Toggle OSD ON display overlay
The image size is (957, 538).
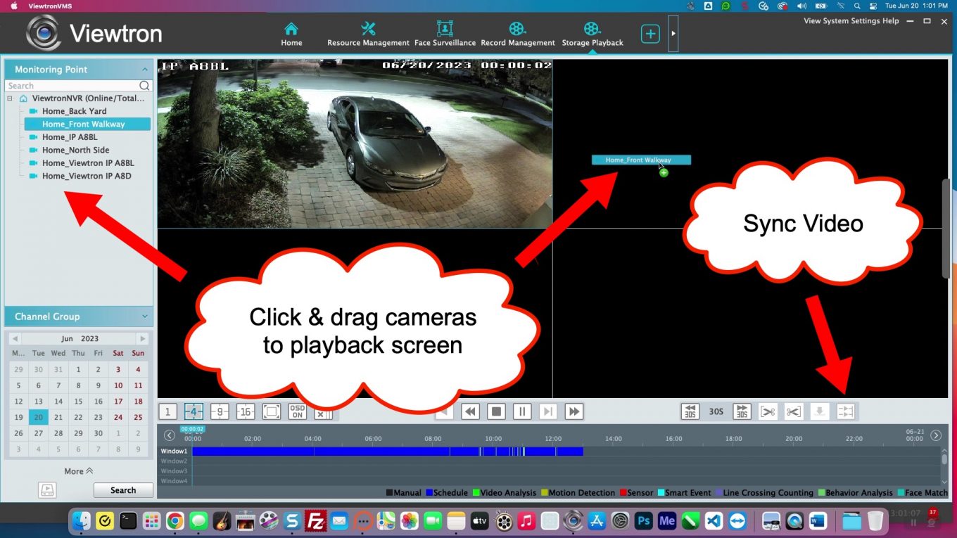[x=296, y=411]
